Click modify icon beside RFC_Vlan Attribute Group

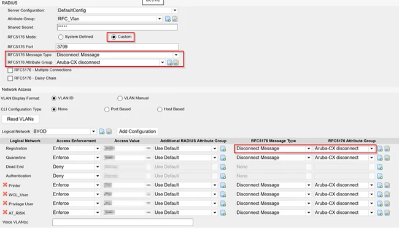[175, 19]
